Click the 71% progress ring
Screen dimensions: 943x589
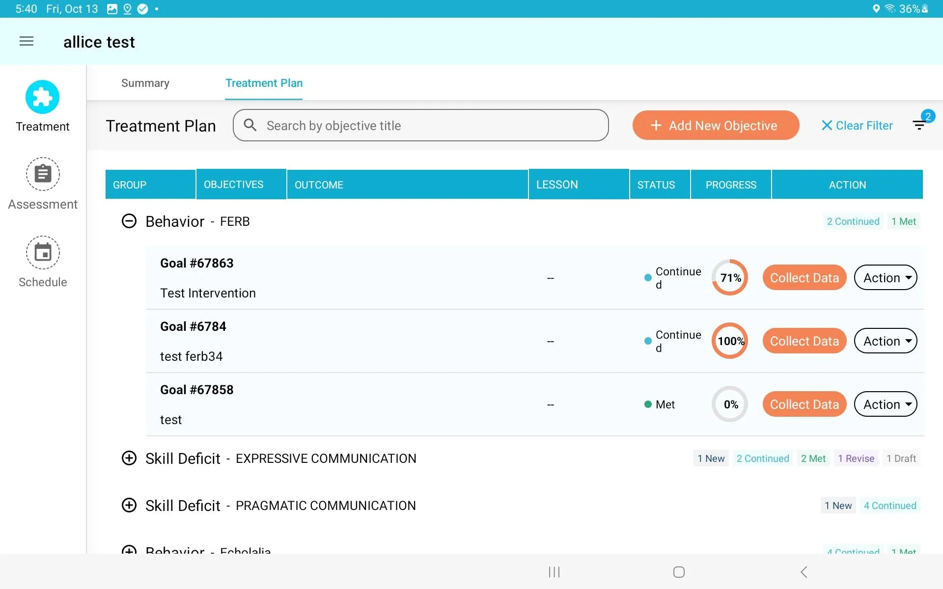(x=730, y=278)
